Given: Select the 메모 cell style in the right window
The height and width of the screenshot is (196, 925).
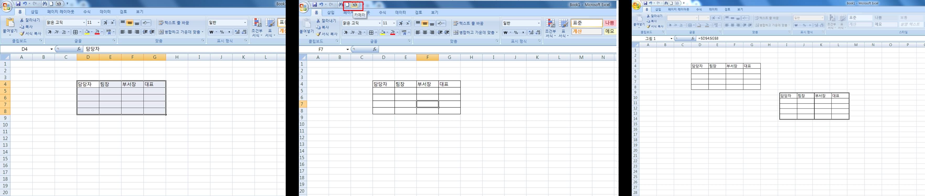Looking at the screenshot, I should pos(886,24).
